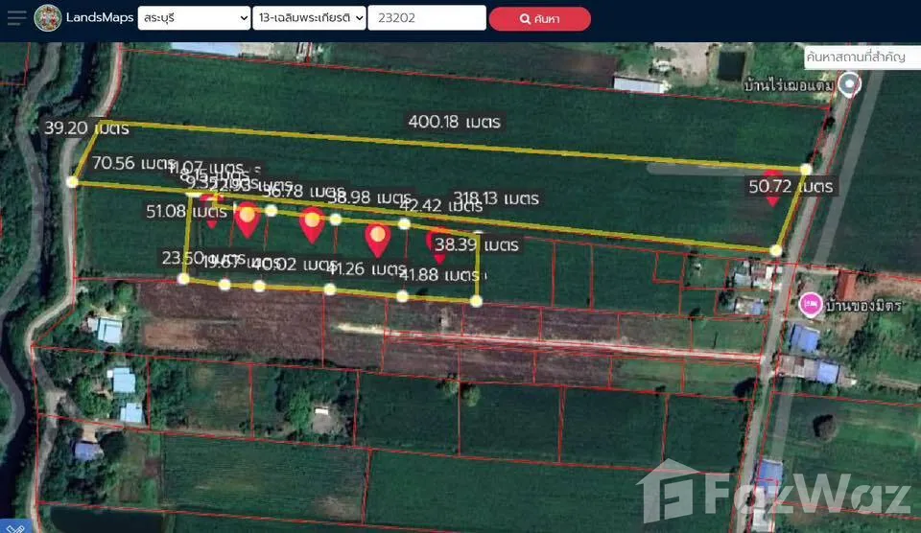This screenshot has height=533, width=921.
Task: Click the boundary vertex beside 39.20 เมตร
Action: [72, 180]
